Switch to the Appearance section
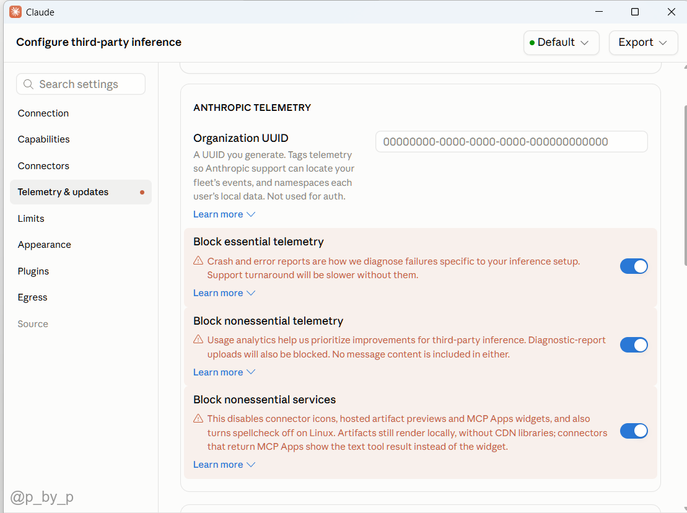 tap(81, 245)
